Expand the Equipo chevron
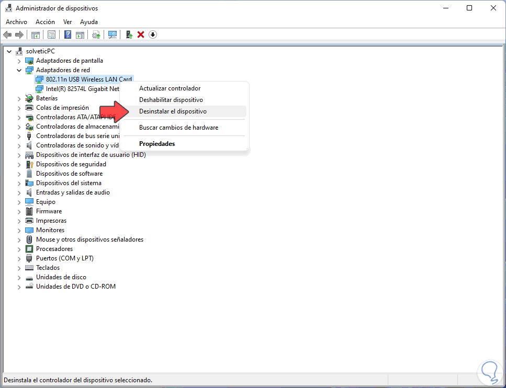506x388 pixels. [19, 202]
